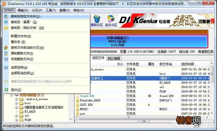217x131 pixels.
Task: Expand the .android_secure tree node
Action: [17, 99]
